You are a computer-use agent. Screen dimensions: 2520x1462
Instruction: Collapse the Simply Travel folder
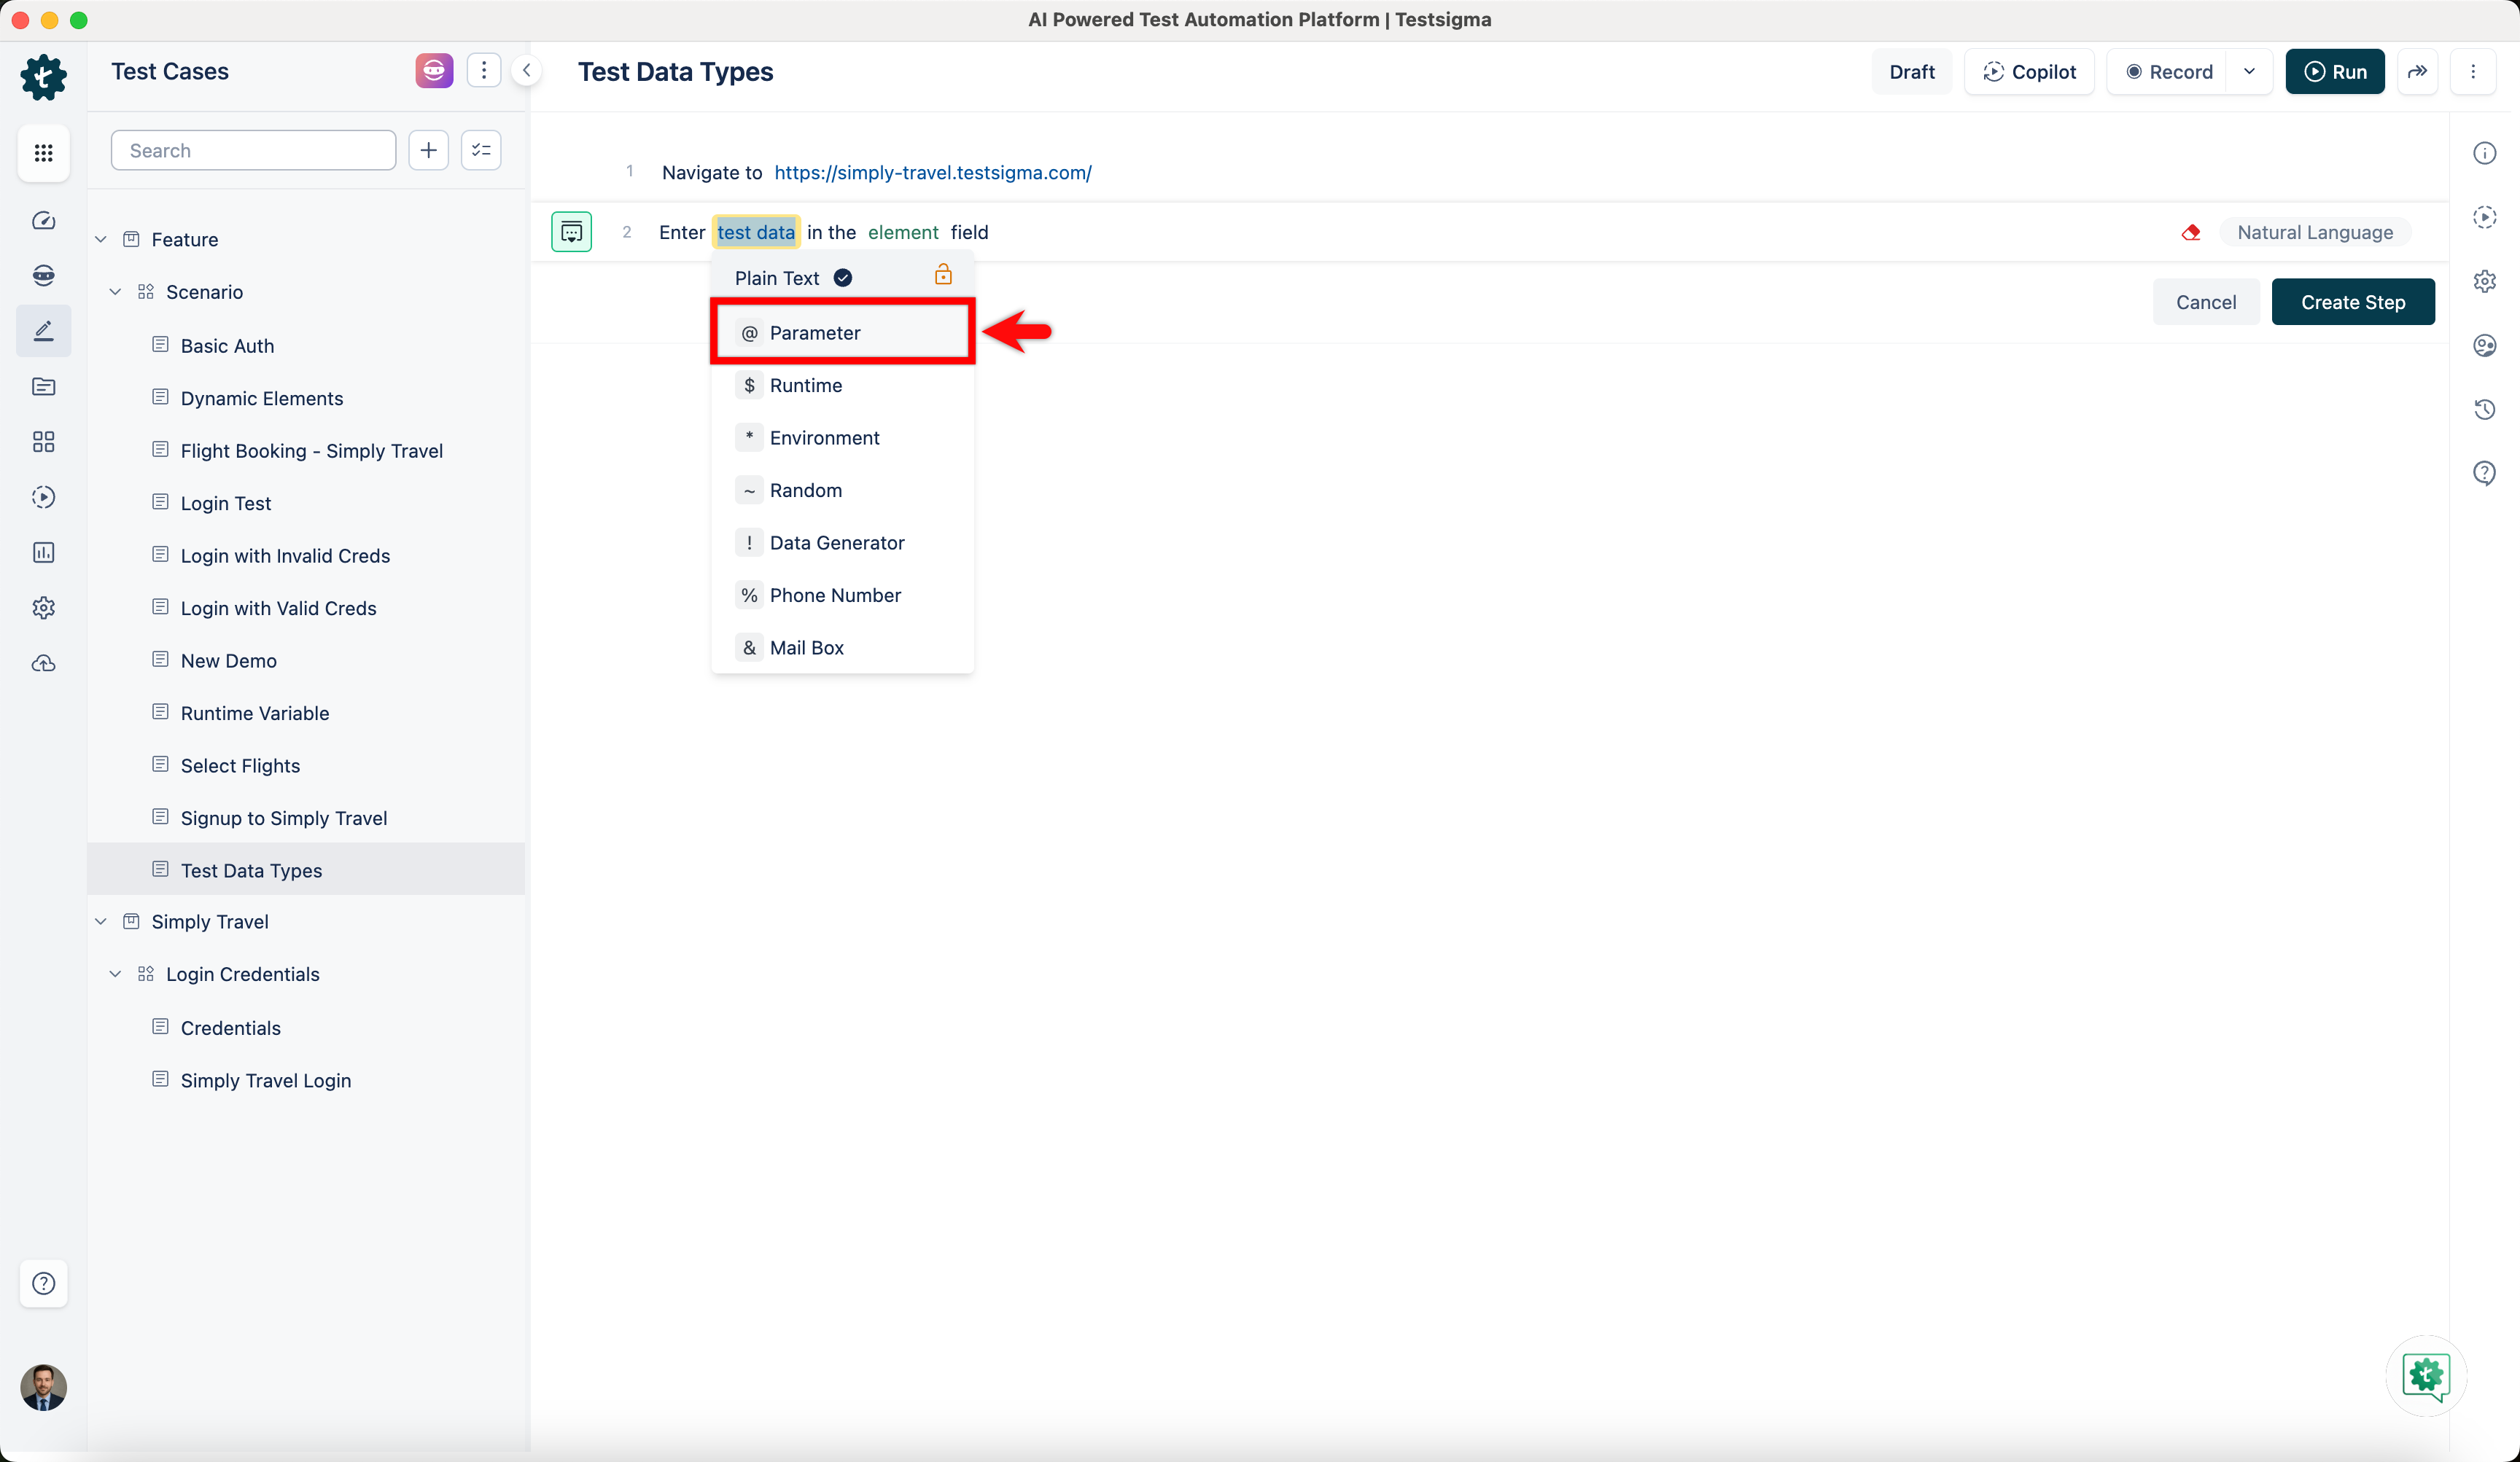[101, 921]
